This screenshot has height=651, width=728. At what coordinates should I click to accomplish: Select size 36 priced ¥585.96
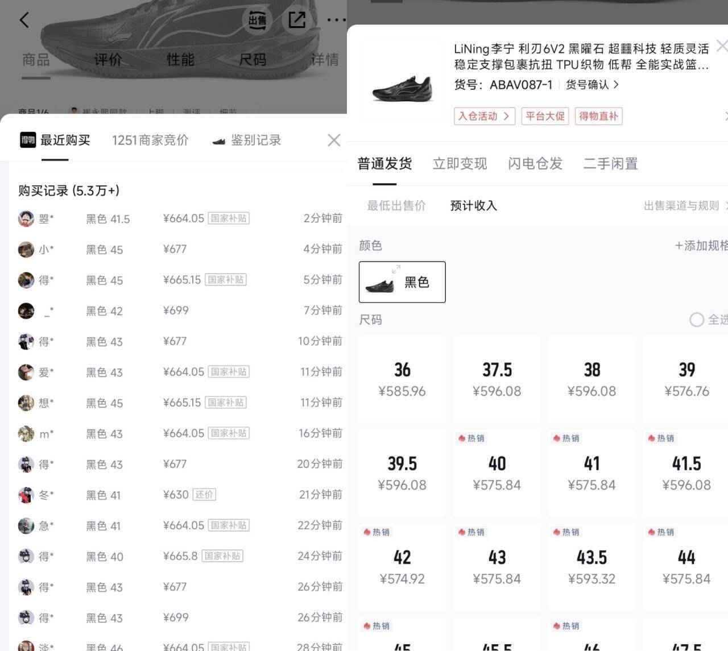point(402,379)
